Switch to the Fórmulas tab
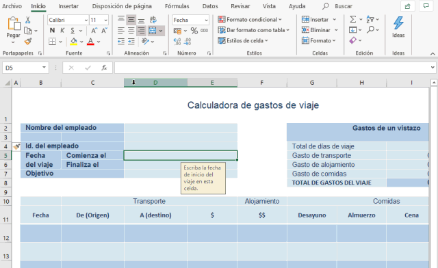Viewport: 438px width, 268px height. 177,6
